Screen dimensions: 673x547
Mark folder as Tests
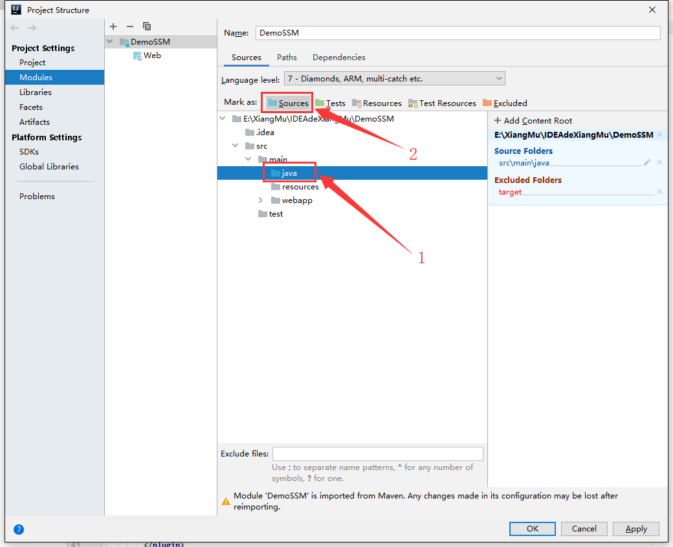[330, 103]
